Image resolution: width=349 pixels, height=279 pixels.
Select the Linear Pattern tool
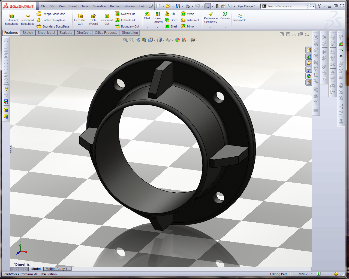tap(158, 18)
